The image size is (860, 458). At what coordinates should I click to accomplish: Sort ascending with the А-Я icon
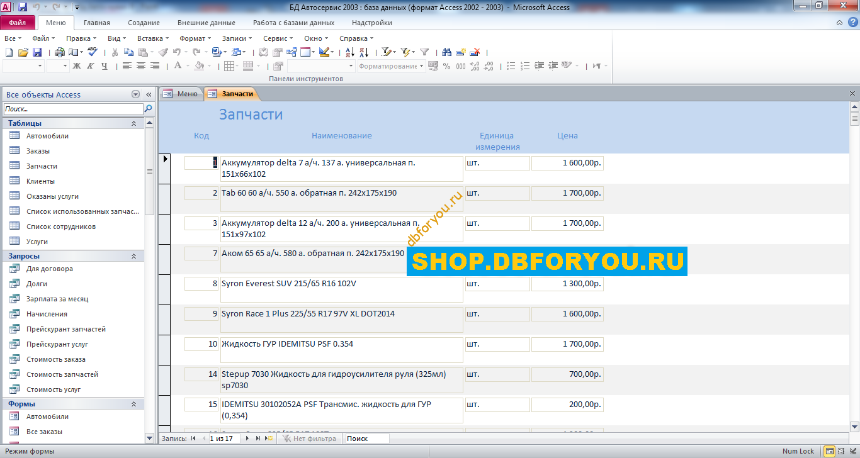(349, 52)
